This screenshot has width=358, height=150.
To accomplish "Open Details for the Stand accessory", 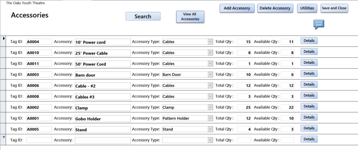I will pos(309,128).
